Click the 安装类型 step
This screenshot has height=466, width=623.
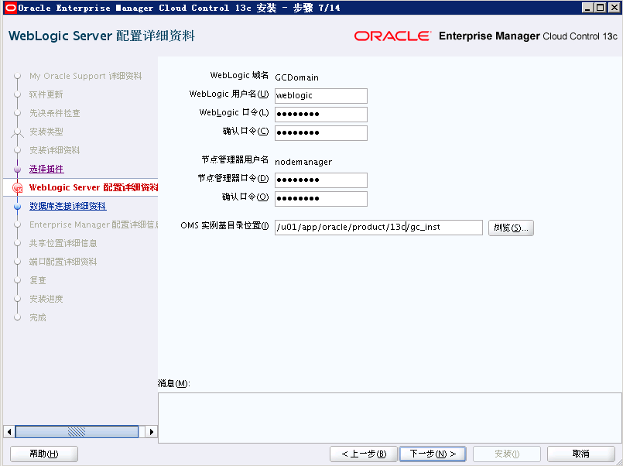[46, 132]
